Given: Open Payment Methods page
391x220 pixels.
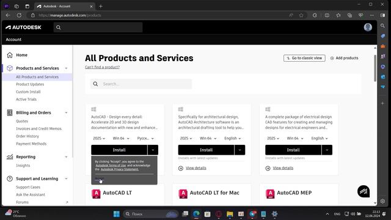Looking at the screenshot, I should tap(31, 144).
